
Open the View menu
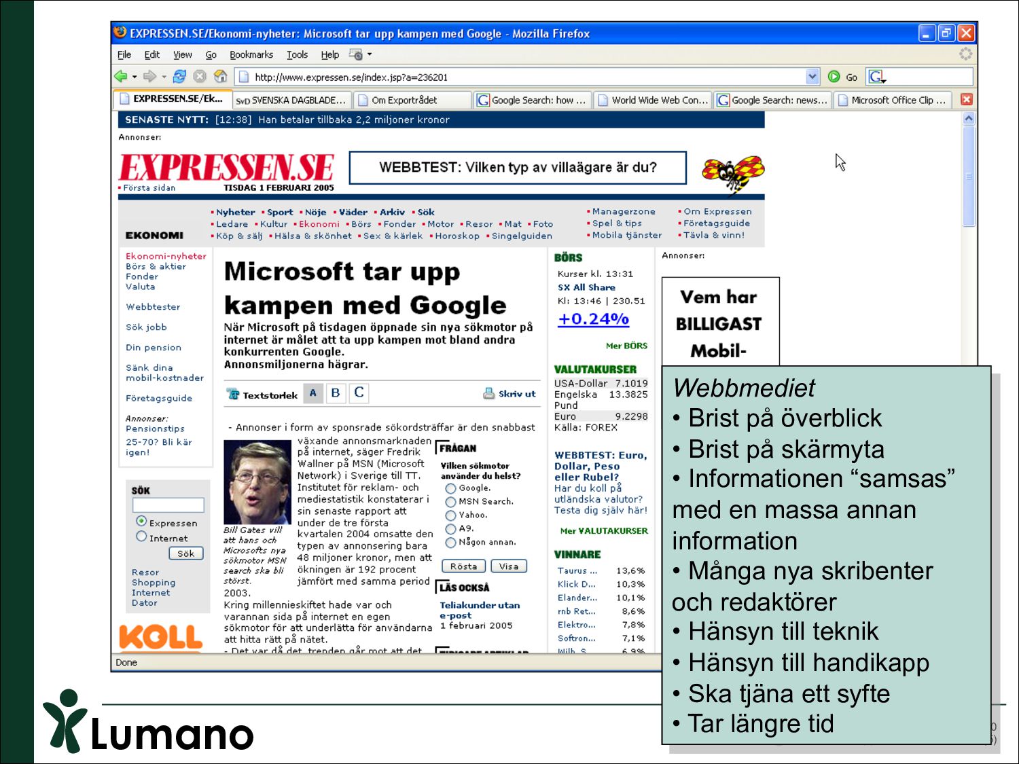point(182,54)
